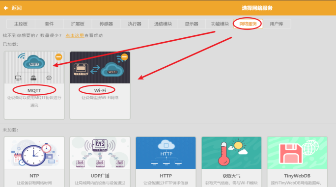Viewport: 336px width, 187px height.
Task: Click the NTP module title
Action: (x=34, y=176)
